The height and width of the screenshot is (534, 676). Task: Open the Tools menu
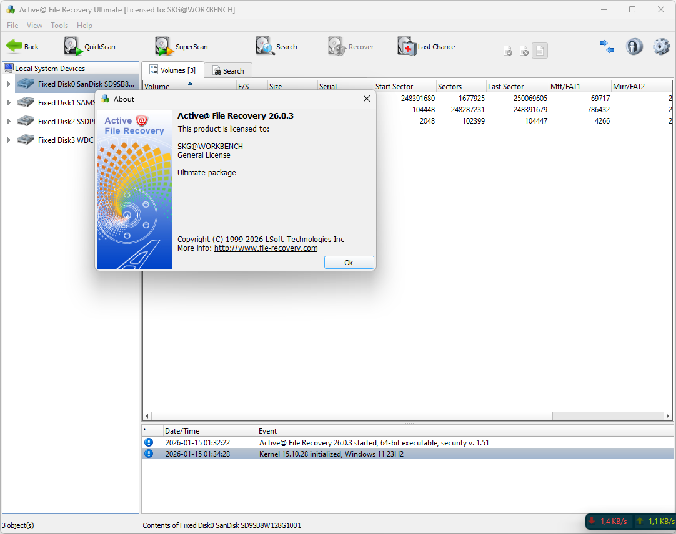click(x=59, y=26)
